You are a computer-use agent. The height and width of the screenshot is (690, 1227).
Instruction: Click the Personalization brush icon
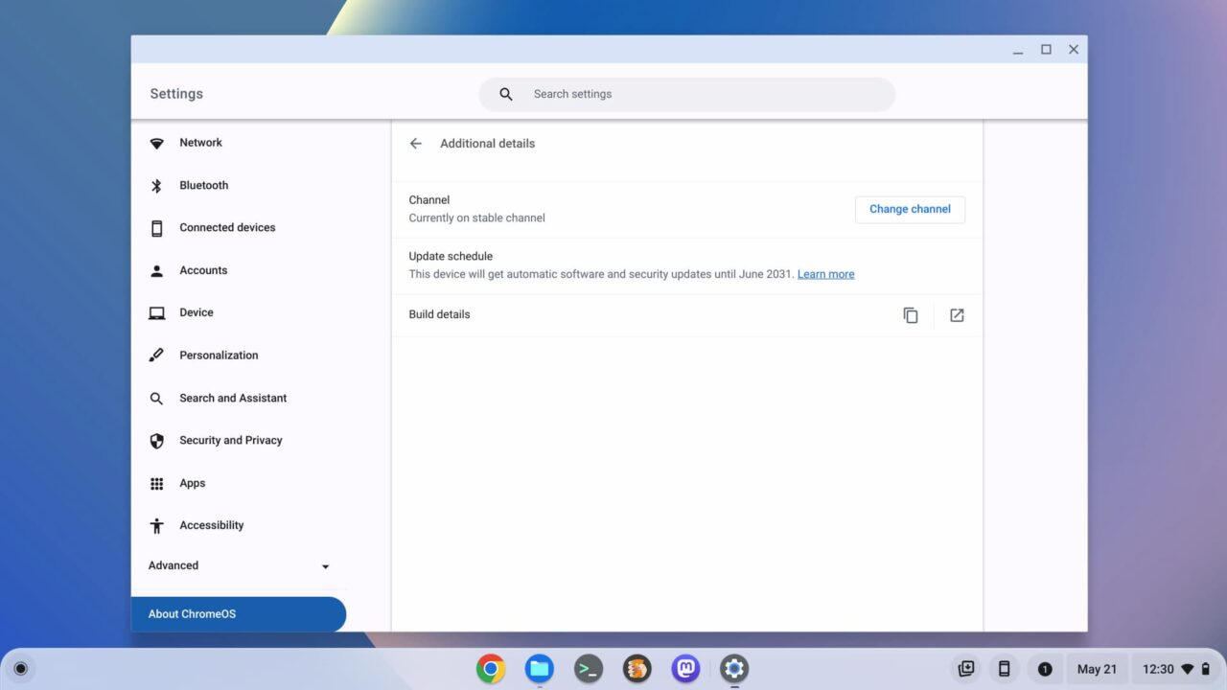157,356
